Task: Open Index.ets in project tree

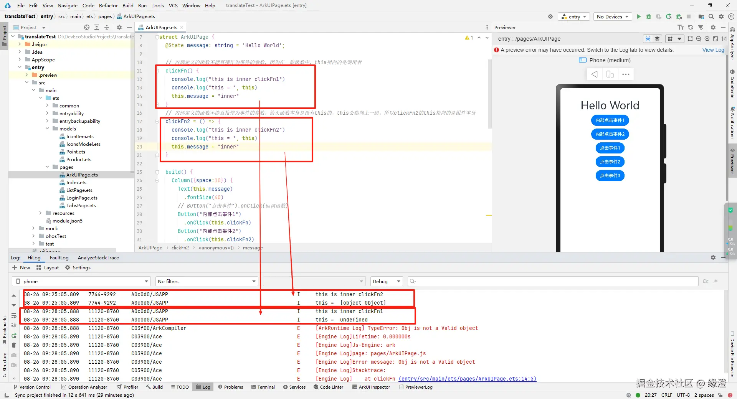Action: pyautogui.click(x=76, y=182)
